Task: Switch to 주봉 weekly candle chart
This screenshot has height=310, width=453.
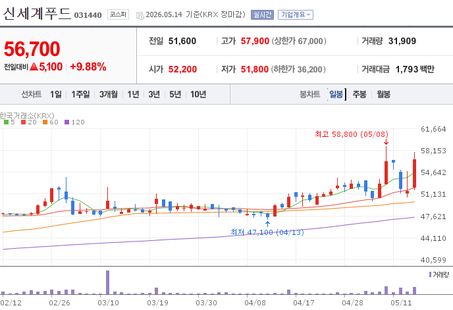Action: click(x=360, y=94)
